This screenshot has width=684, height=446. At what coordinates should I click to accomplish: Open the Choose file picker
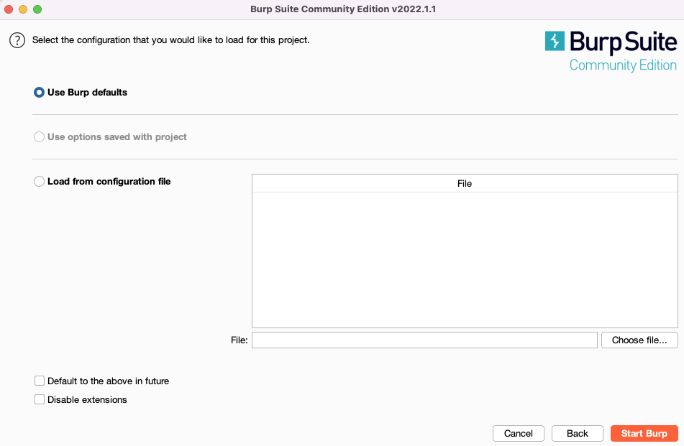coord(639,340)
